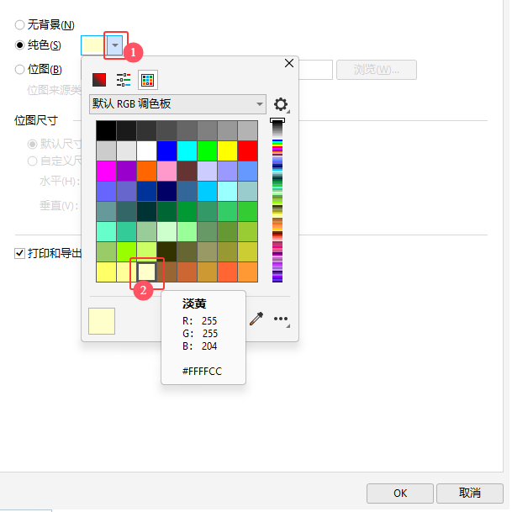Click the OK button
This screenshot has width=512, height=512.
[400, 493]
